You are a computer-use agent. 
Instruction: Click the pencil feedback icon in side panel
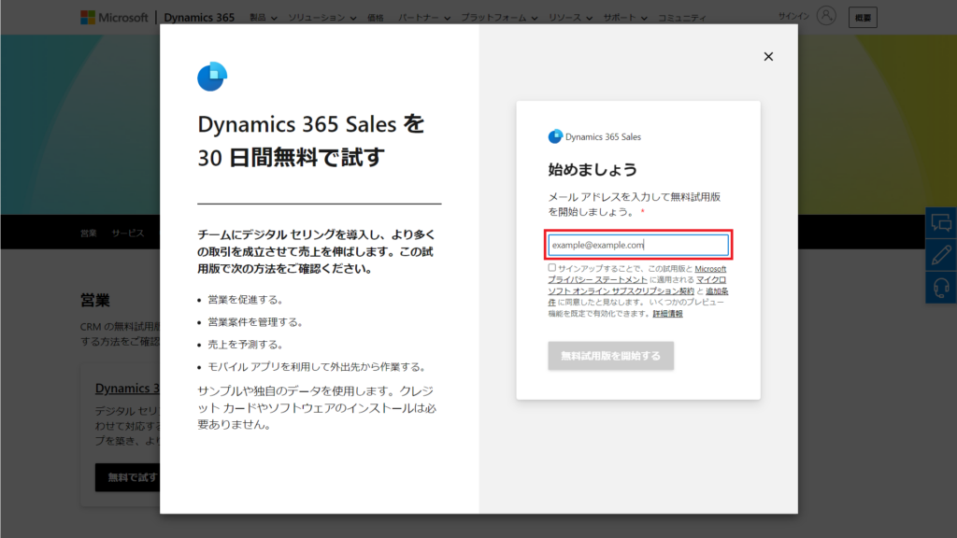[941, 255]
